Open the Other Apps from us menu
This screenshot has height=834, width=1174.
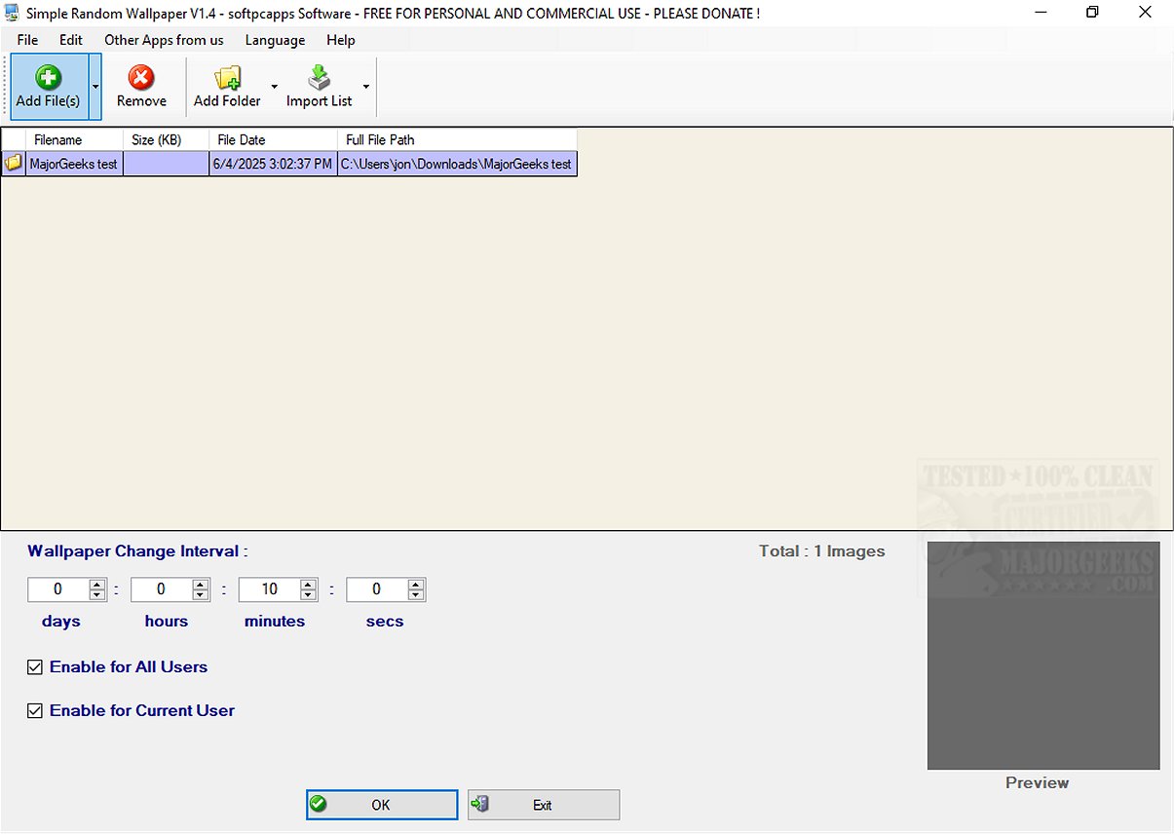(164, 40)
